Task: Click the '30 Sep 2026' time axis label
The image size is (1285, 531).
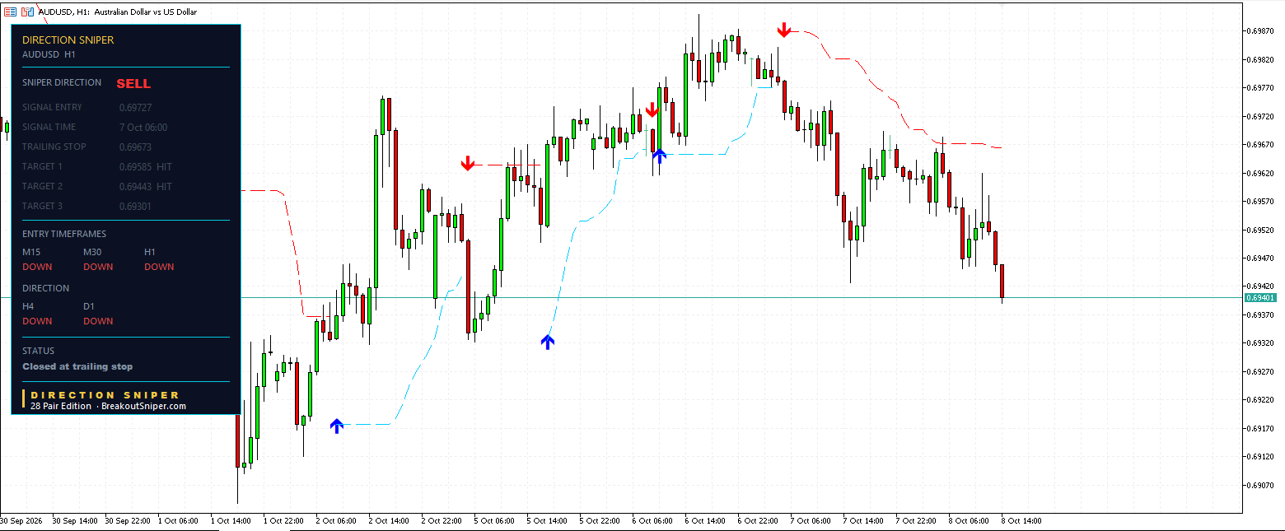Action: pos(23,521)
